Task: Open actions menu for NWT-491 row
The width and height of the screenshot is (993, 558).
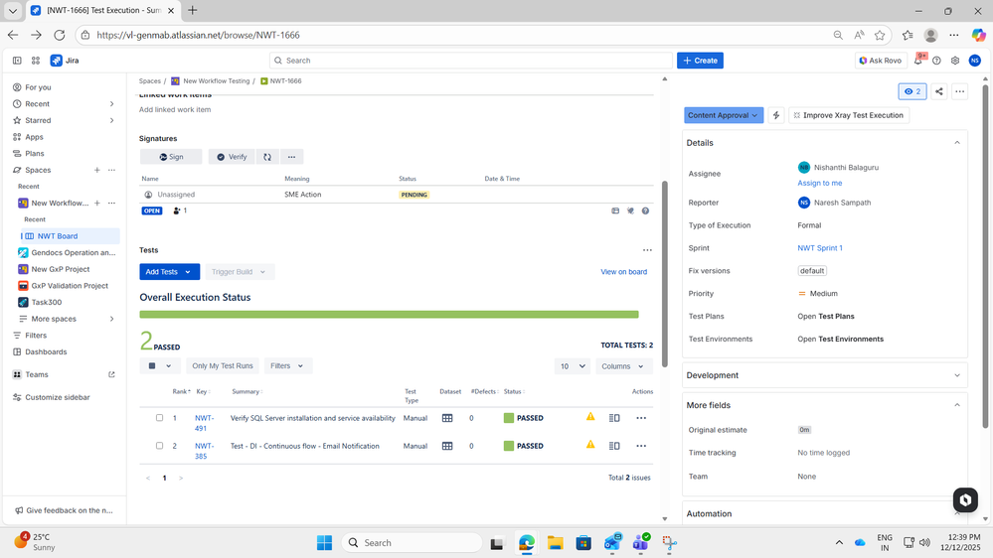Action: click(641, 418)
